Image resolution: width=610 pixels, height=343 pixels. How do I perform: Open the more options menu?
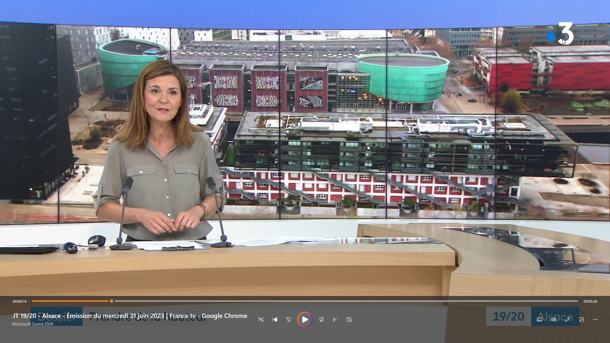pyautogui.click(x=595, y=319)
